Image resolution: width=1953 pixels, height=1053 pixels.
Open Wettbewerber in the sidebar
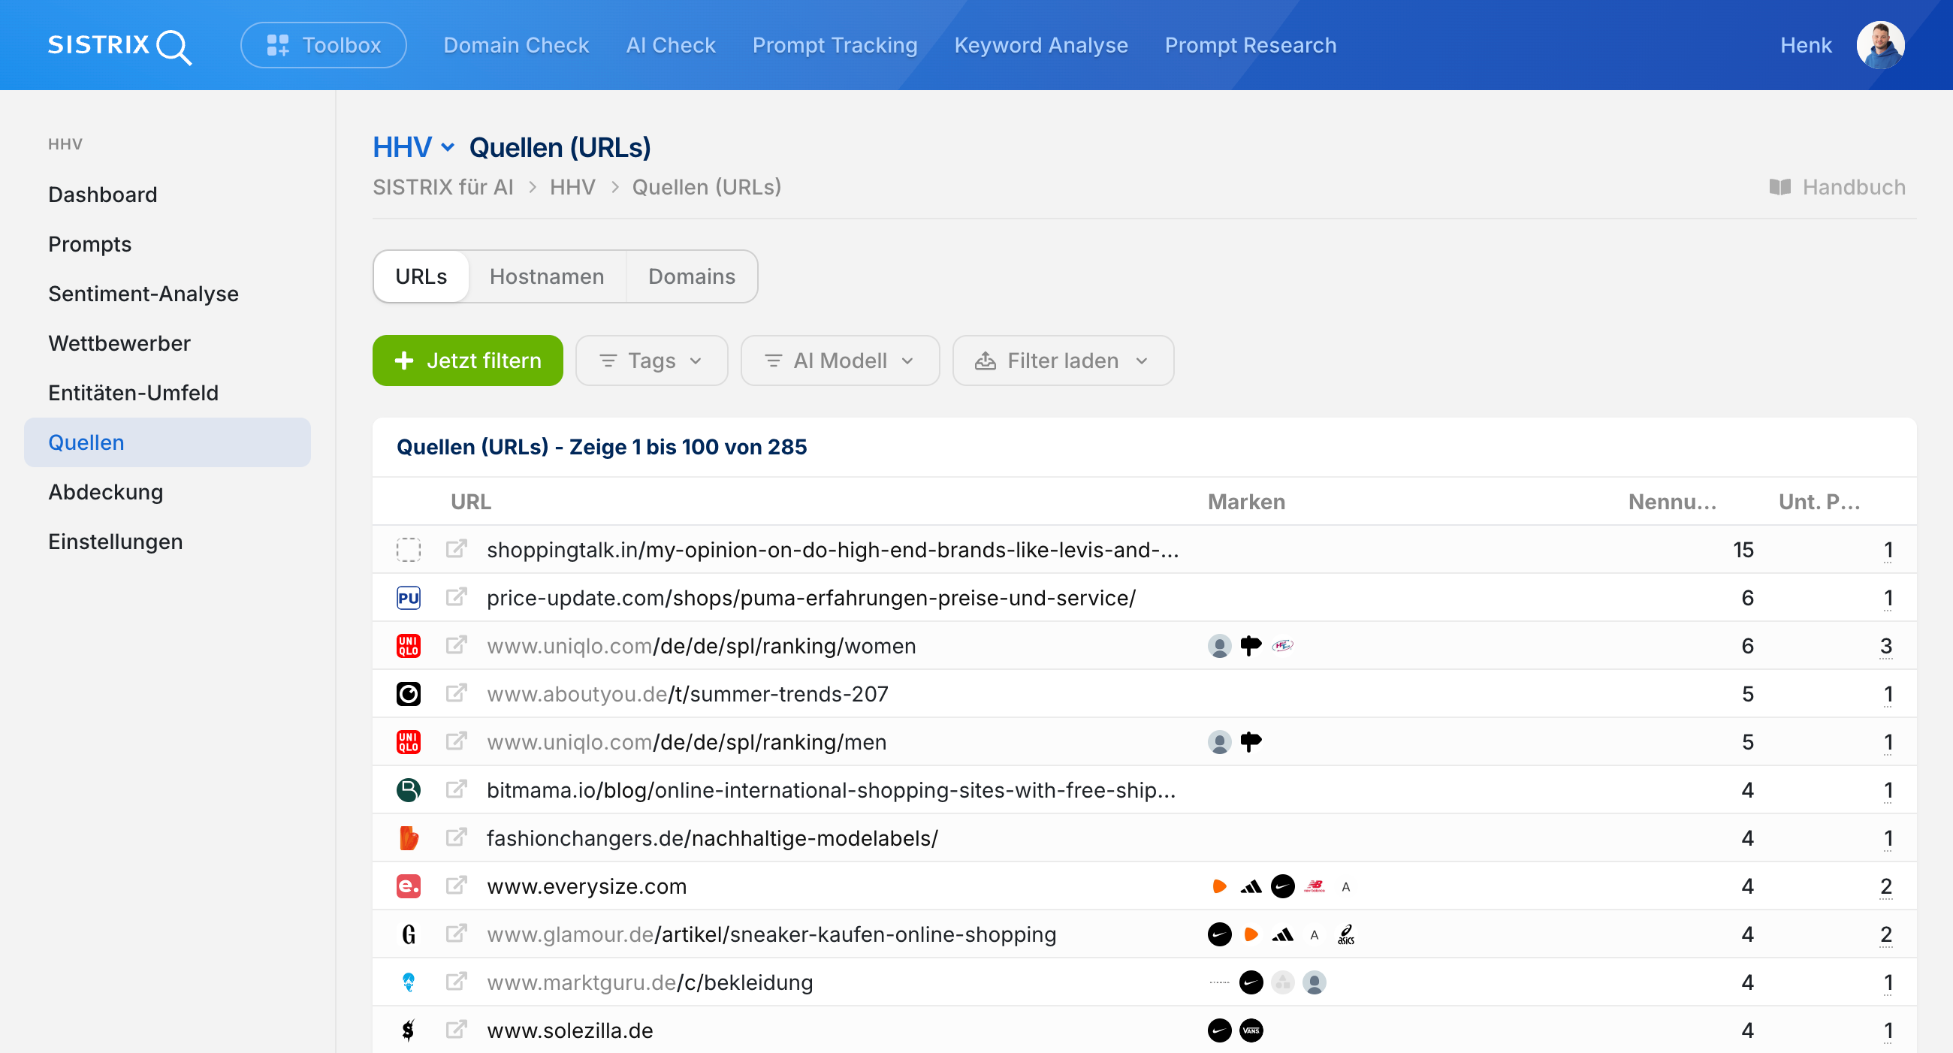click(119, 343)
